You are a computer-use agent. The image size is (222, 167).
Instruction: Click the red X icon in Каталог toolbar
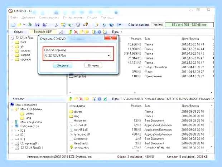coord(81,99)
